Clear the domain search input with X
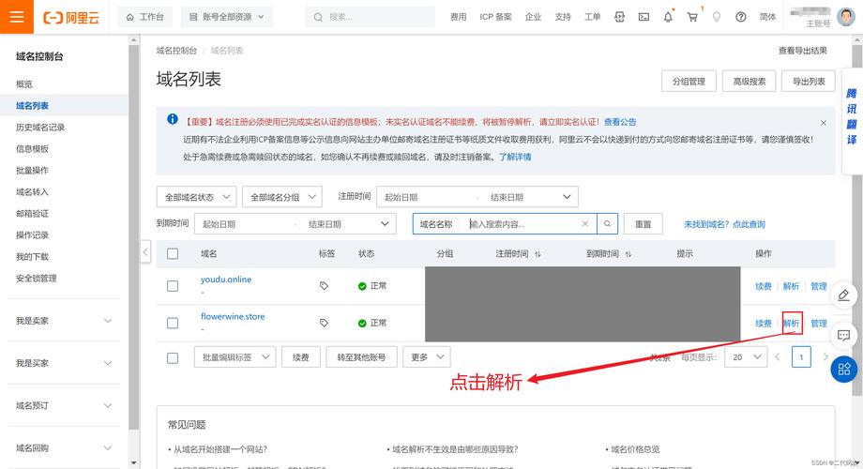863x469 pixels. (x=585, y=224)
